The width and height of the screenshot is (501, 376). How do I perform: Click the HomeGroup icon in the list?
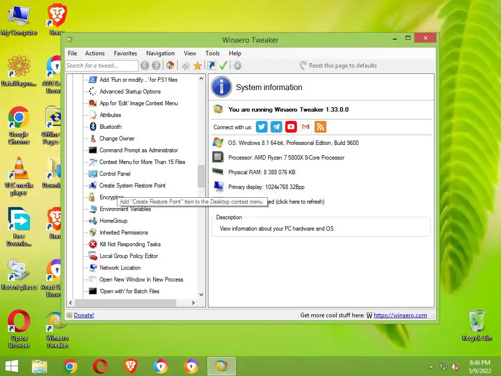93,221
